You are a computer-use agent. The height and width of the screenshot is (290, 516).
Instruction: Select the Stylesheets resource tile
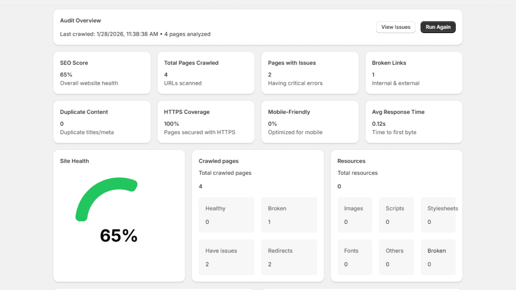tap(438, 215)
